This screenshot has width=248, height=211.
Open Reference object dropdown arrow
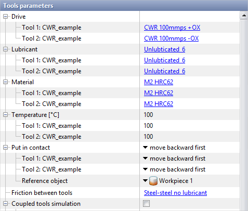[145, 181]
